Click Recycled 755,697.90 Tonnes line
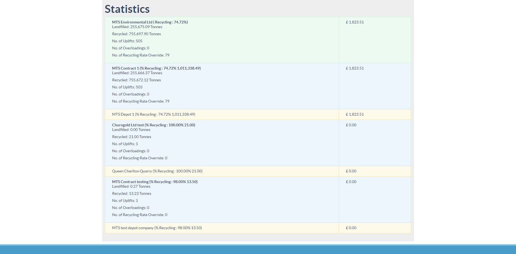516x254 pixels. [x=136, y=34]
